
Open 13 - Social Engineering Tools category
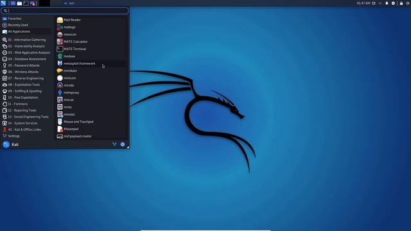(x=26, y=117)
